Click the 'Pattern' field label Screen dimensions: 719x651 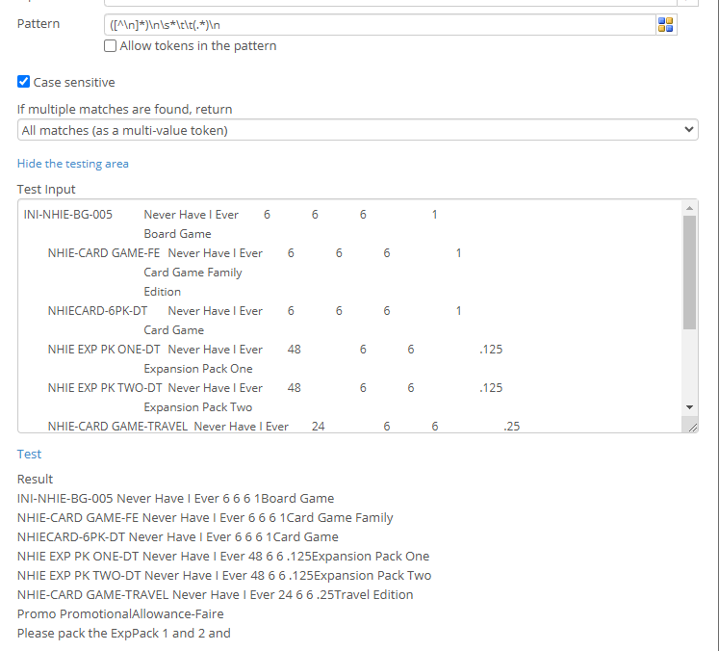coord(39,24)
